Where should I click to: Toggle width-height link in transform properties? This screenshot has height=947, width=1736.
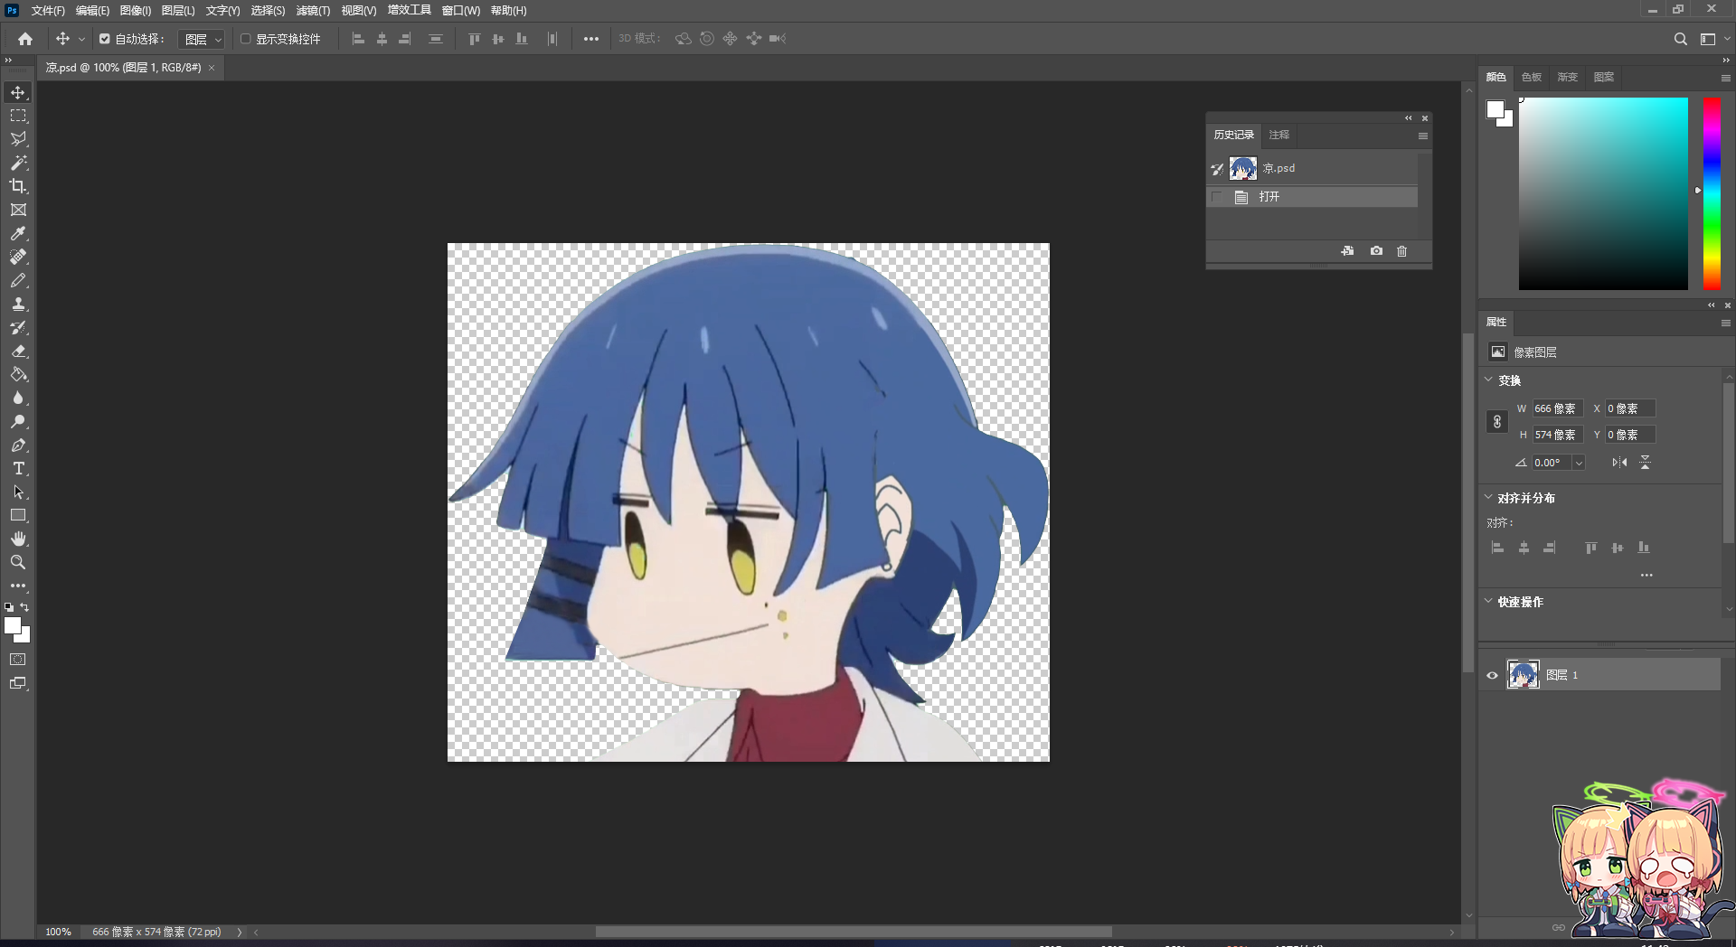tap(1497, 422)
